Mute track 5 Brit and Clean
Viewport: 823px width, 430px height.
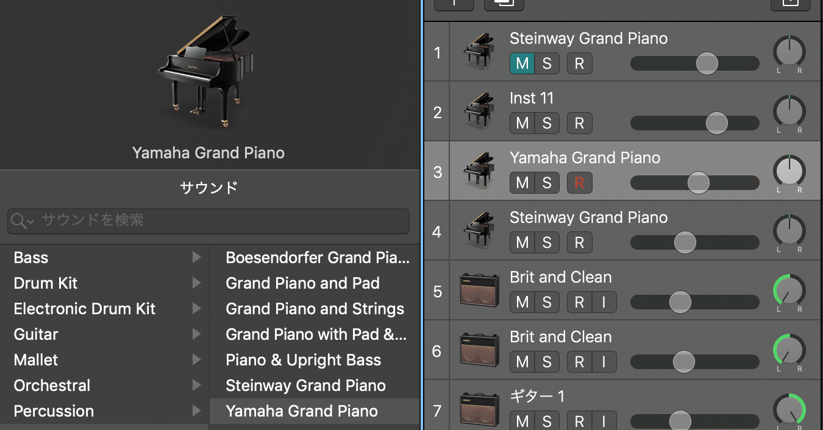click(x=522, y=302)
